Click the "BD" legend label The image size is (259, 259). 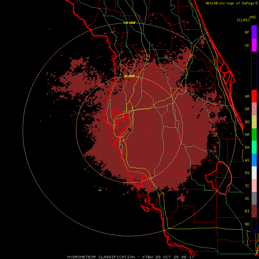click(247, 122)
